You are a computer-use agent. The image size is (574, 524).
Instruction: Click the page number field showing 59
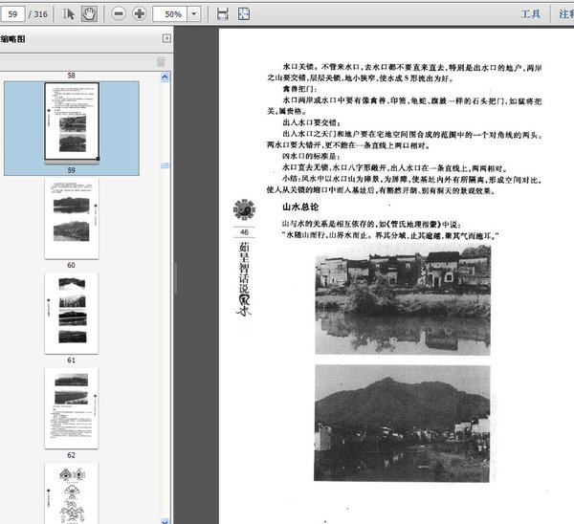tap(14, 14)
